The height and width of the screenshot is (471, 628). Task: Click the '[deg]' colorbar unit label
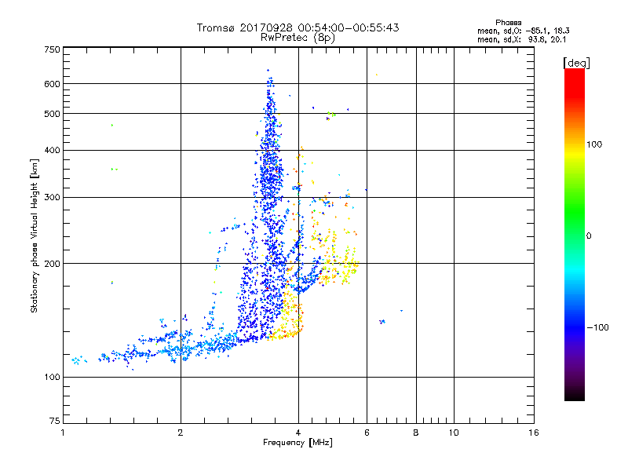[576, 64]
